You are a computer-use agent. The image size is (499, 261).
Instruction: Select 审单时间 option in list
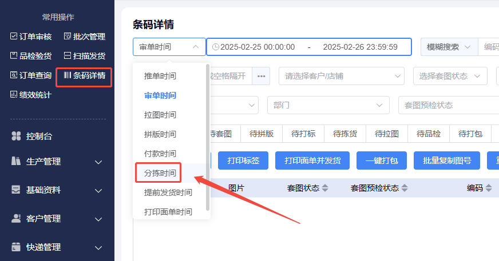click(160, 95)
